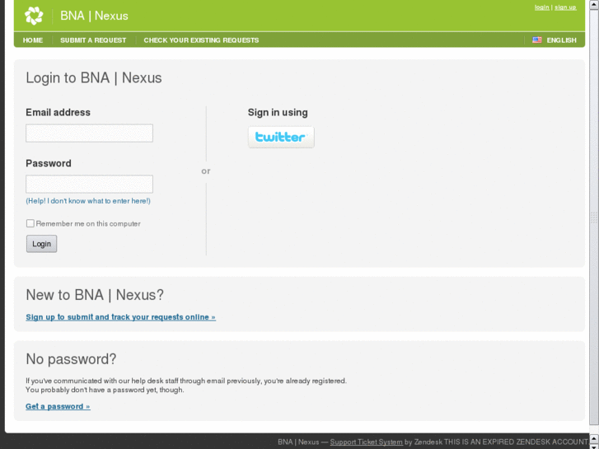The width and height of the screenshot is (599, 449).
Task: Open the Support Ticket System footer link
Action: [367, 442]
